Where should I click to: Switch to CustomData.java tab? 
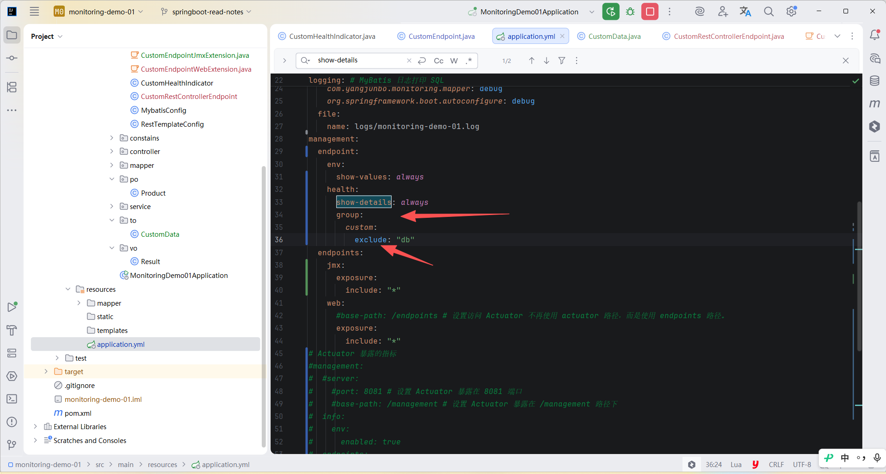point(609,36)
